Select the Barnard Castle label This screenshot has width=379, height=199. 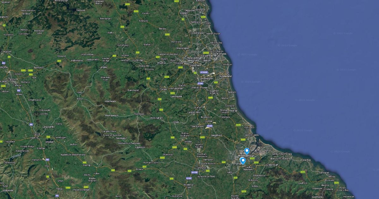click(x=151, y=162)
